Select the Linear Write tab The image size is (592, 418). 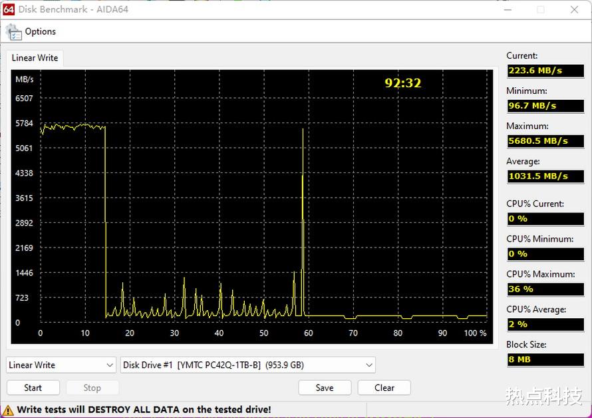click(x=35, y=58)
